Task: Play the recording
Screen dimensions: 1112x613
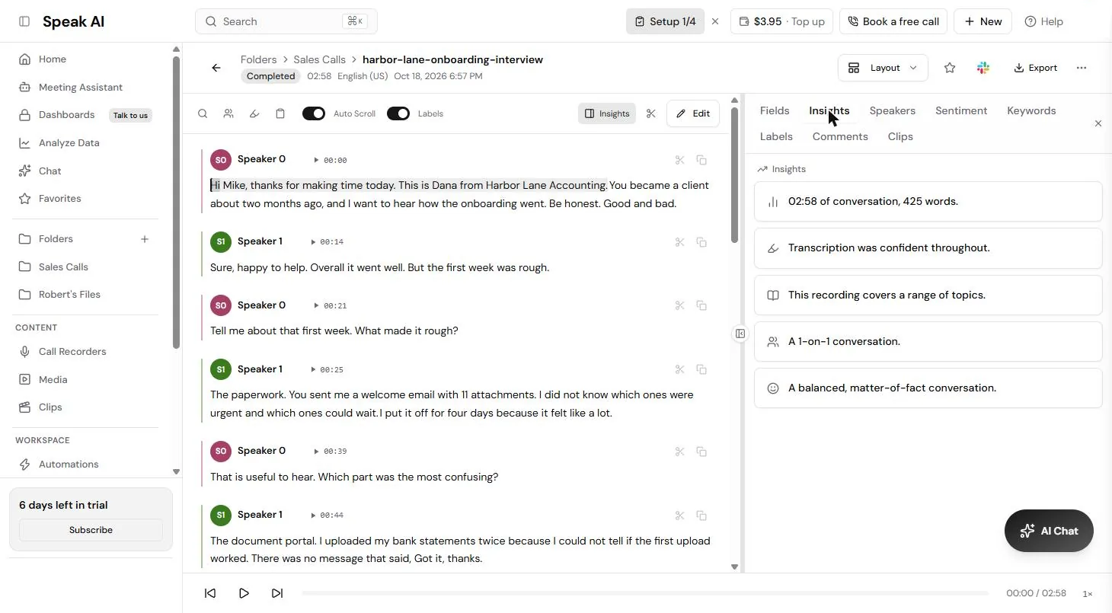Action: click(x=244, y=593)
